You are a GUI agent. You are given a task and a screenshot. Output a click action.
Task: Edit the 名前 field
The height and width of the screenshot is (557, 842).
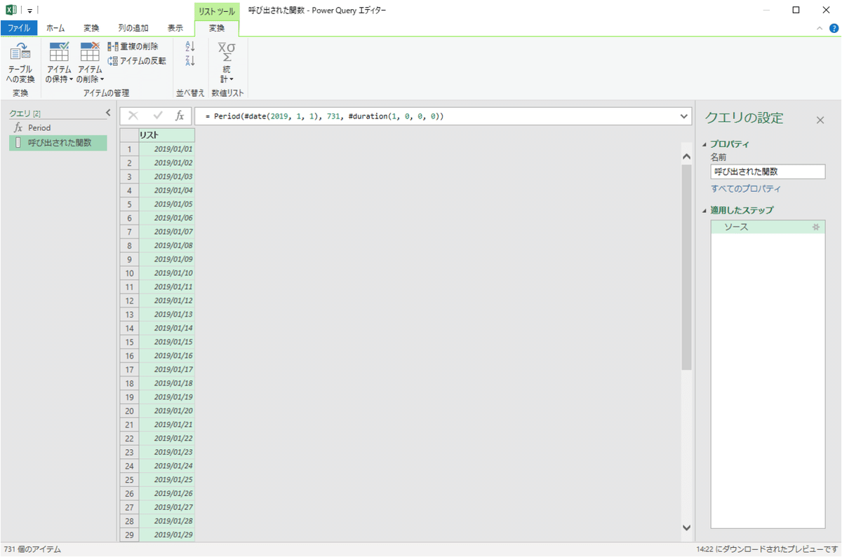pyautogui.click(x=768, y=172)
